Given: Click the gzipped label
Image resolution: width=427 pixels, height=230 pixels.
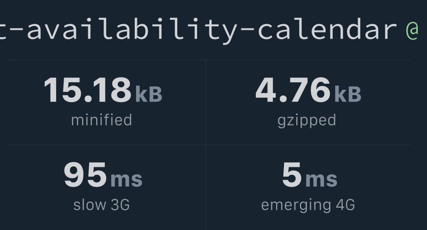Looking at the screenshot, I should [x=307, y=121].
